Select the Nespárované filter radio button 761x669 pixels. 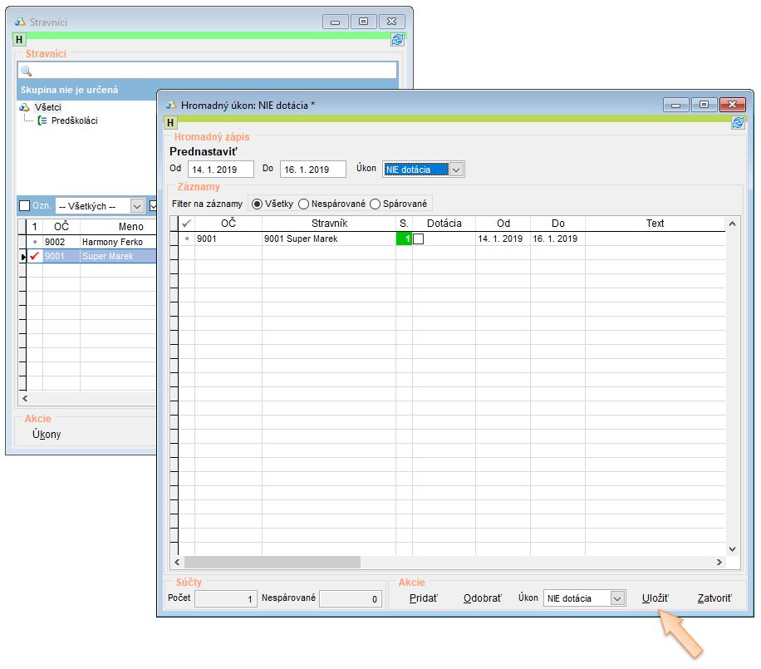pos(304,204)
